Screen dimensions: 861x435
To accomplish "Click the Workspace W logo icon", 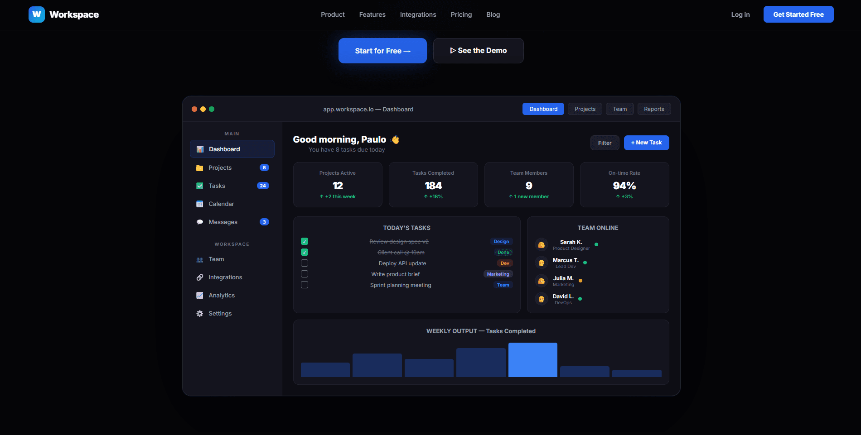I will (x=37, y=14).
